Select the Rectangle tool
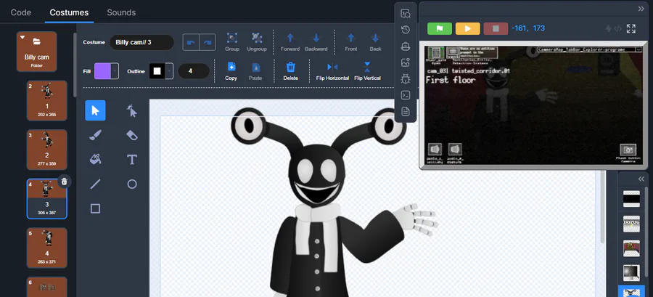This screenshot has height=297, width=653. [95, 208]
